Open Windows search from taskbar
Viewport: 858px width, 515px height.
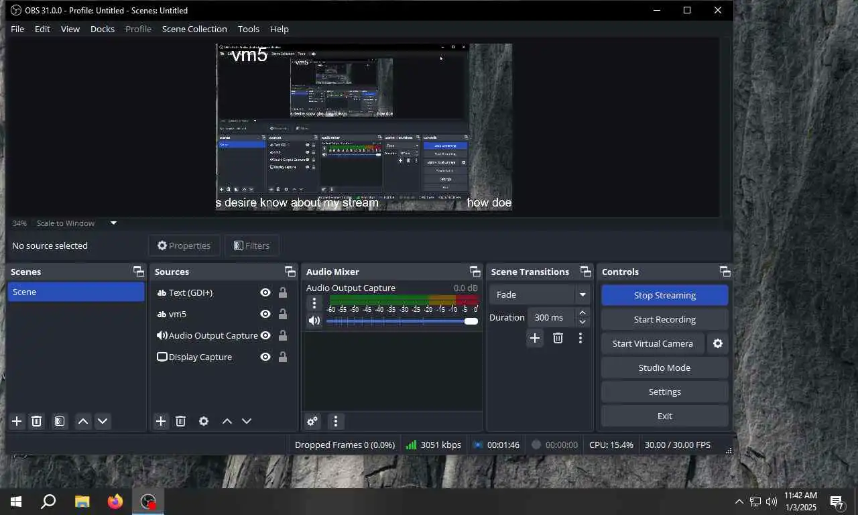(48, 502)
